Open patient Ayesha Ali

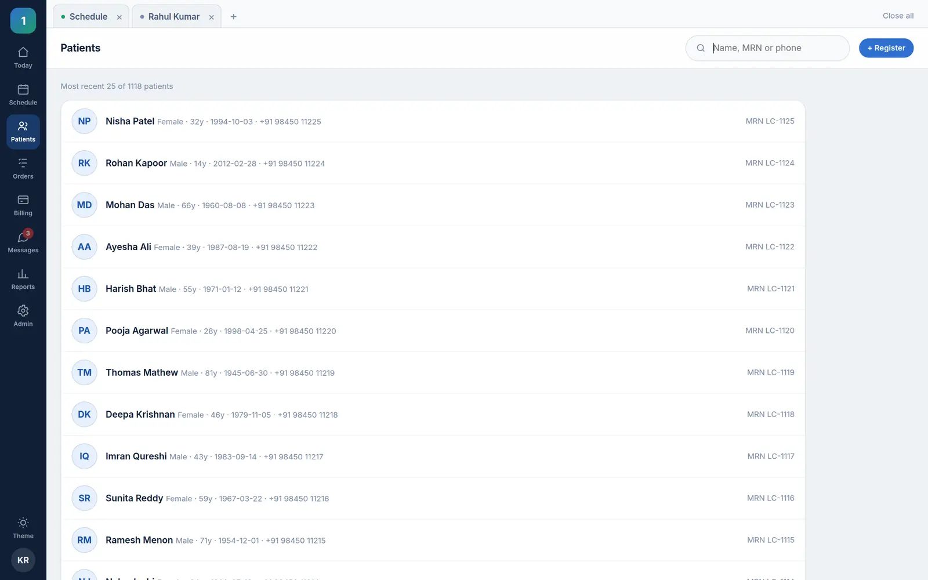433,247
